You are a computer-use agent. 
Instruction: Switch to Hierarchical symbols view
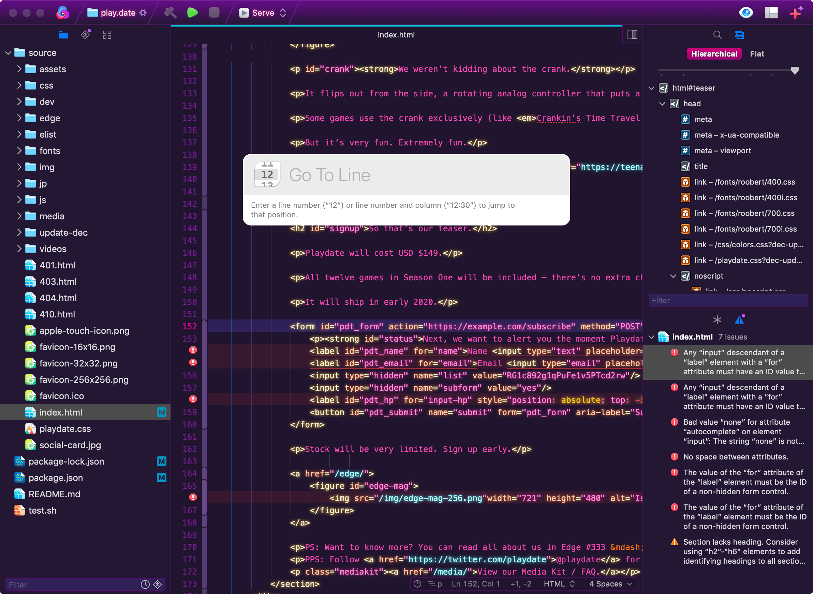click(714, 54)
